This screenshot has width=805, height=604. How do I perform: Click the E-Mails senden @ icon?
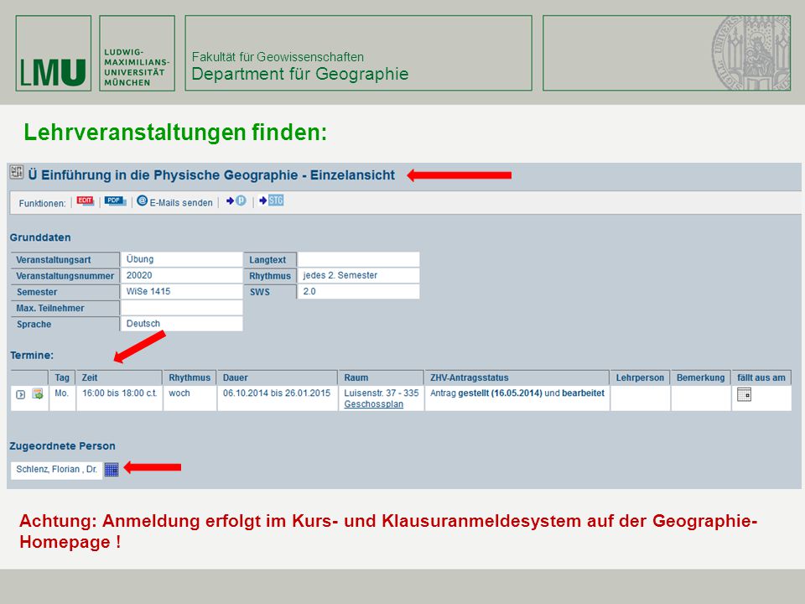click(x=143, y=200)
